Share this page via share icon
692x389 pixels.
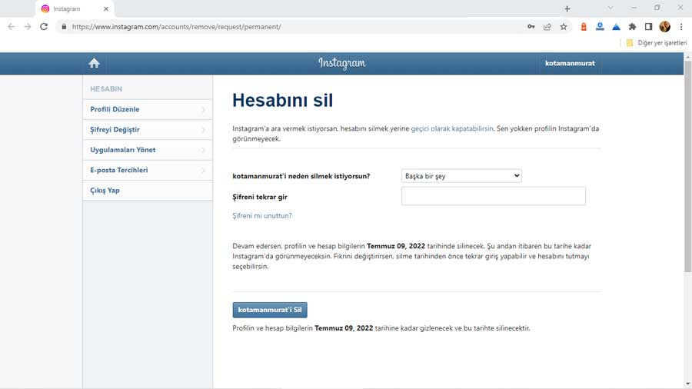pos(547,26)
